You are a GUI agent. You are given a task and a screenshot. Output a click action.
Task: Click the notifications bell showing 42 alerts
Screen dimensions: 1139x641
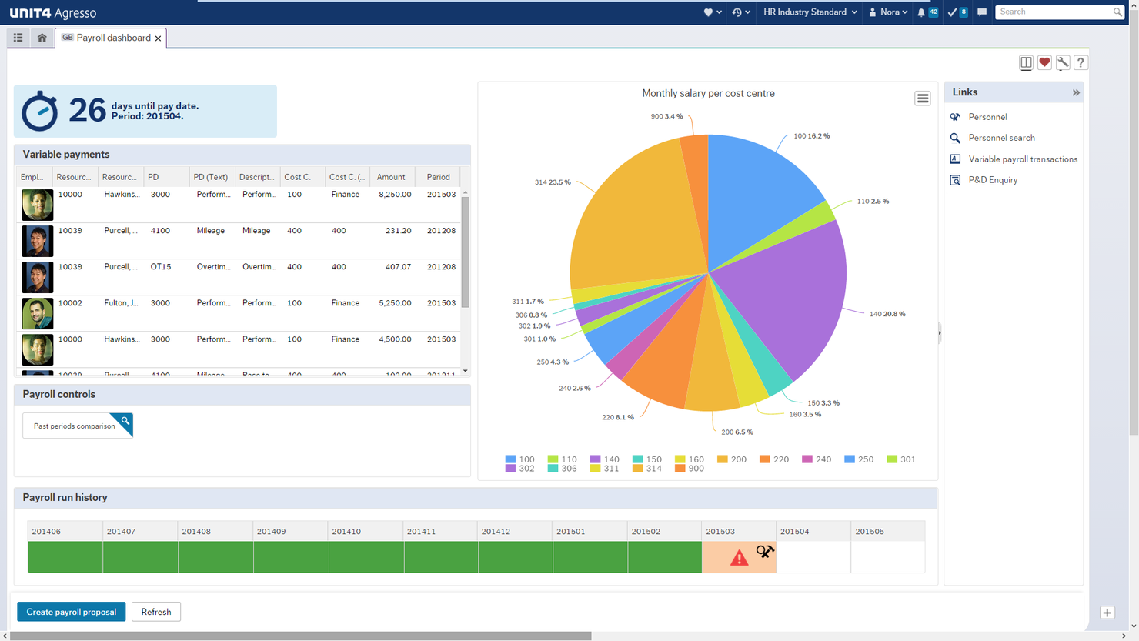[x=927, y=12]
